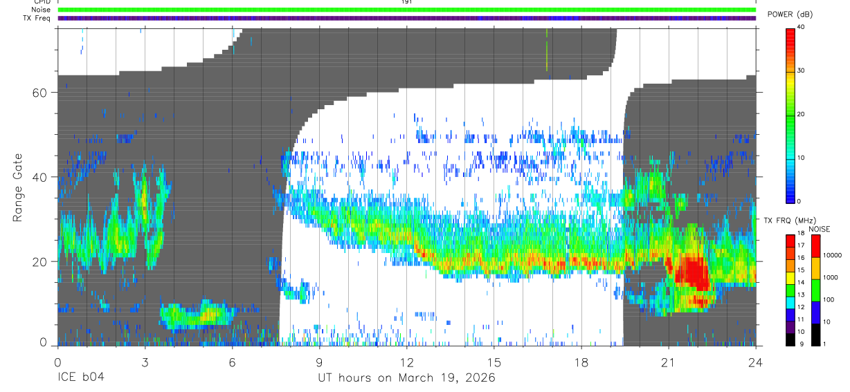The width and height of the screenshot is (850, 392).
Task: Click the y-axis tick label '40'
Action: (39, 177)
